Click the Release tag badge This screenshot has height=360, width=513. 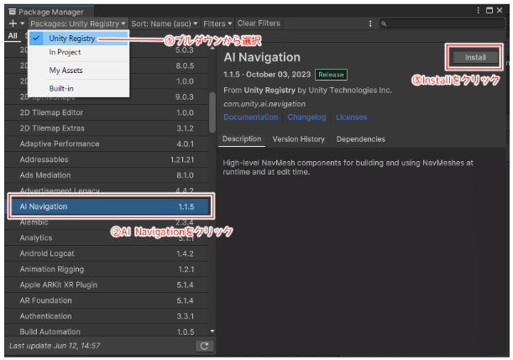pos(331,75)
